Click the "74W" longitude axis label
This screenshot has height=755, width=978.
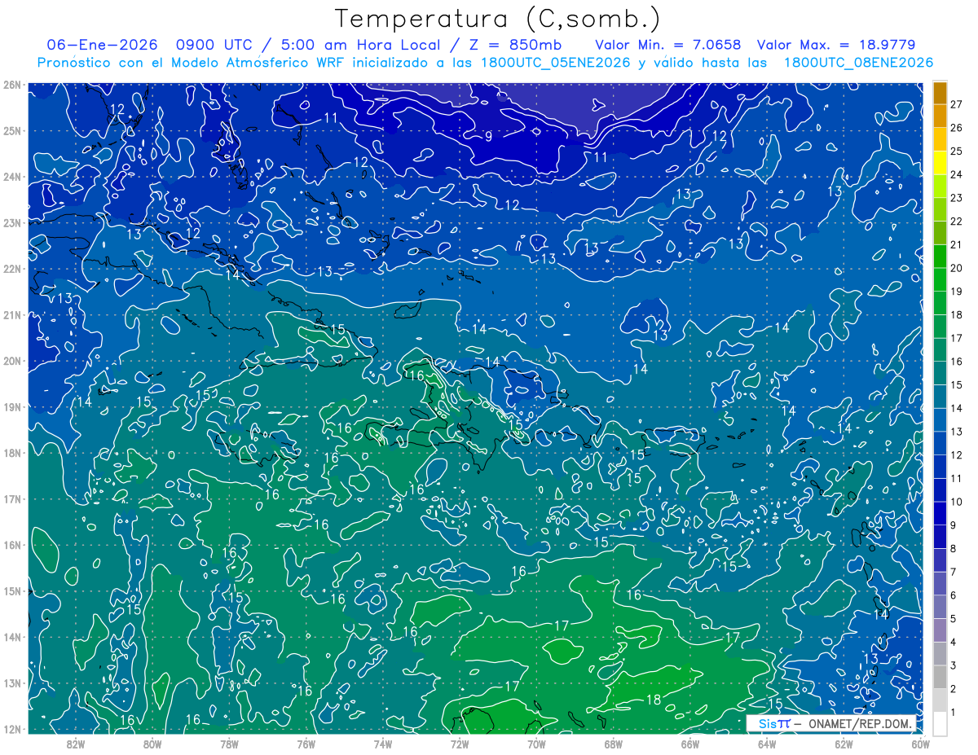382,744
